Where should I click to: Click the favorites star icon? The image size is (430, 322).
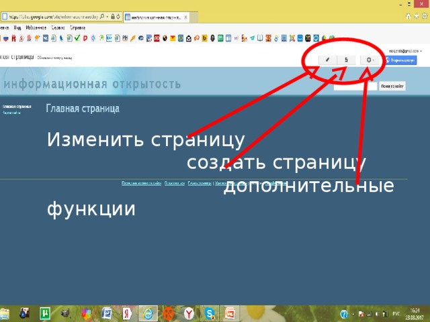tap(417, 16)
